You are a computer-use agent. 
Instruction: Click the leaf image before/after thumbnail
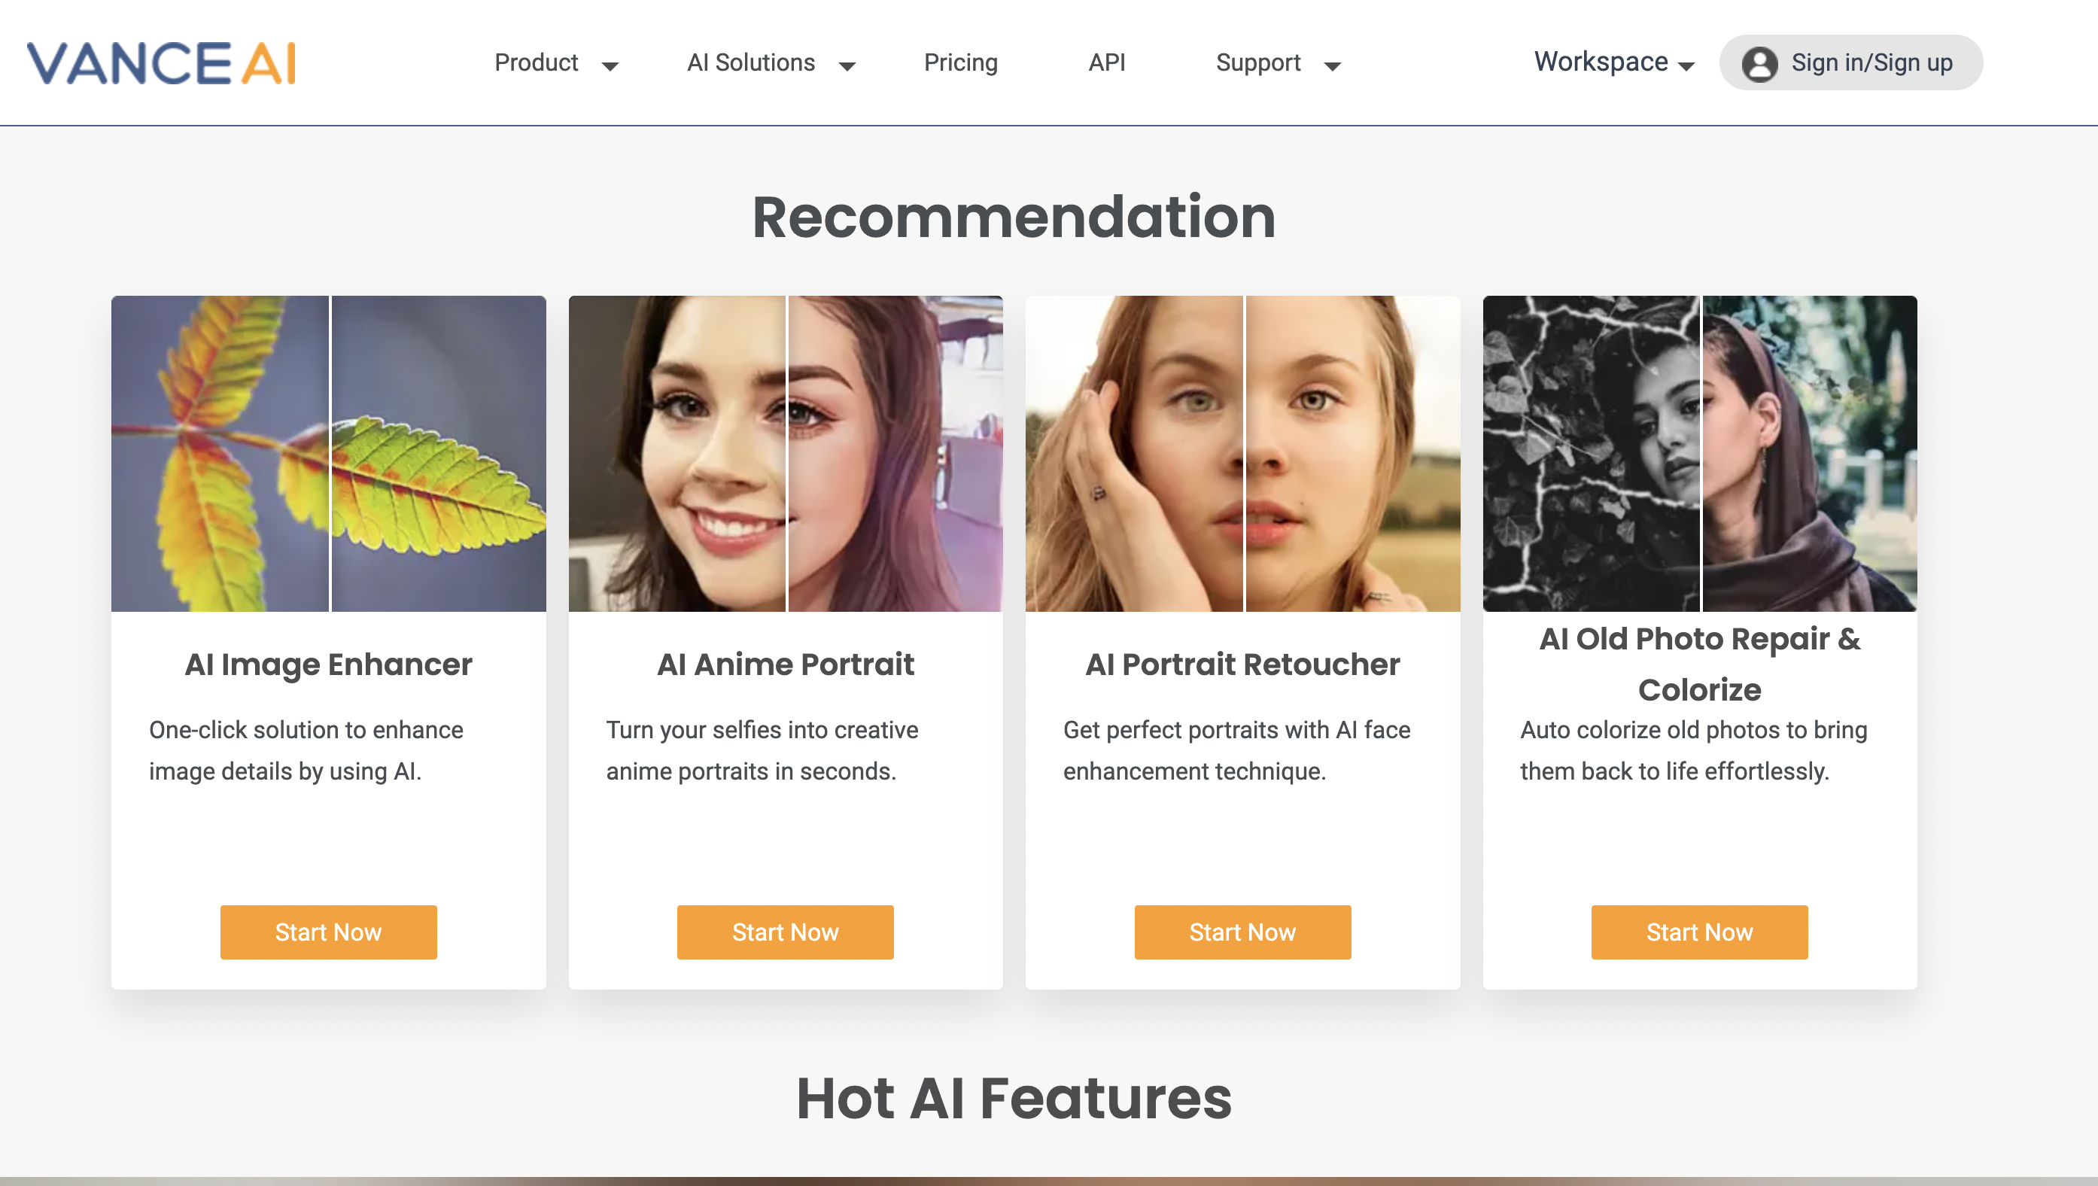pos(329,452)
